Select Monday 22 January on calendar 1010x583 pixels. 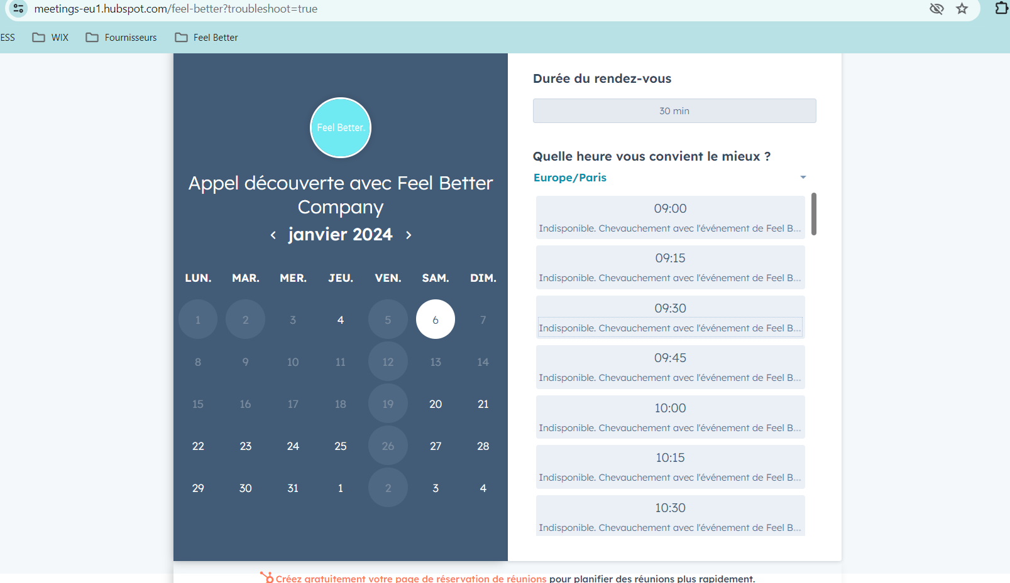coord(198,446)
